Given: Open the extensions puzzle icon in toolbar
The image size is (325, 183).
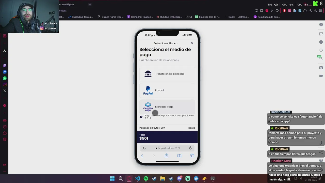Looking at the screenshot, I should point(305,11).
